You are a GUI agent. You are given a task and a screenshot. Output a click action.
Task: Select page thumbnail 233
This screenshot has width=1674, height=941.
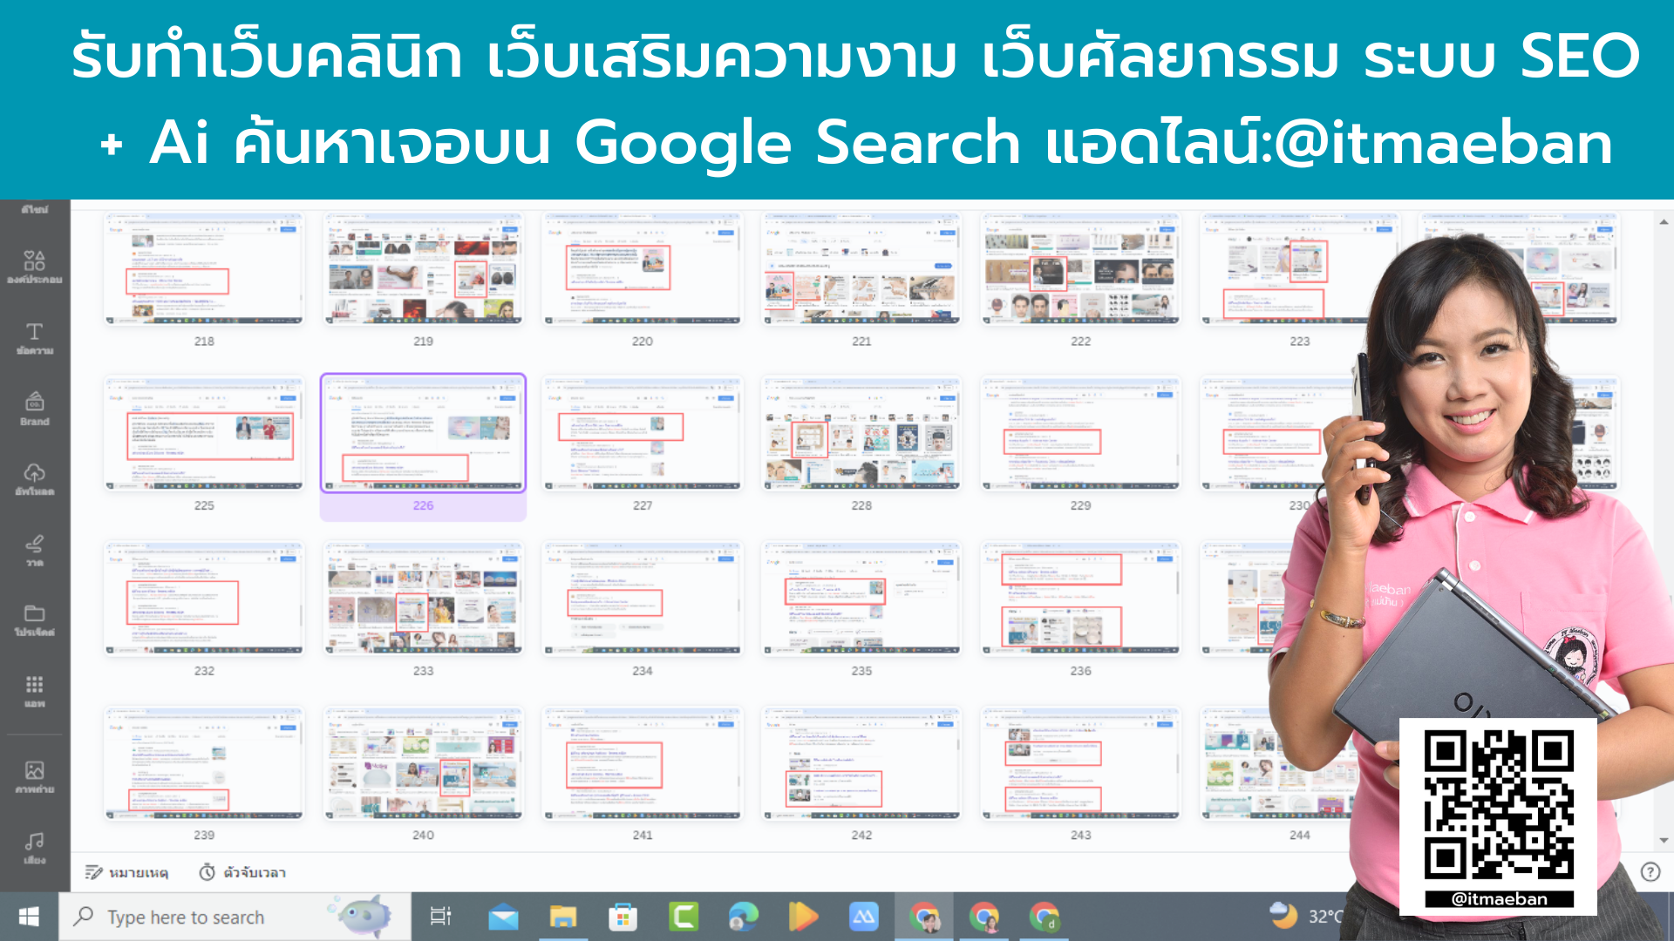[x=423, y=598]
